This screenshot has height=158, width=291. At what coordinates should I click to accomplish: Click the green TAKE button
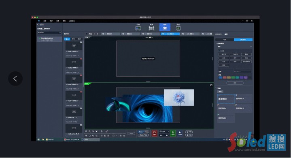[x=173, y=133]
